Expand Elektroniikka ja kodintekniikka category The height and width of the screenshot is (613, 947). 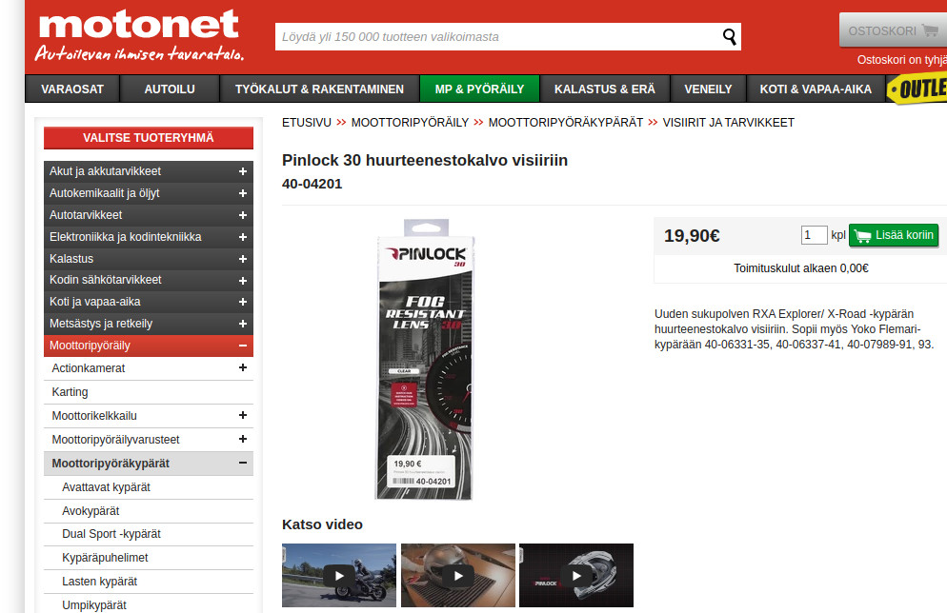[243, 237]
